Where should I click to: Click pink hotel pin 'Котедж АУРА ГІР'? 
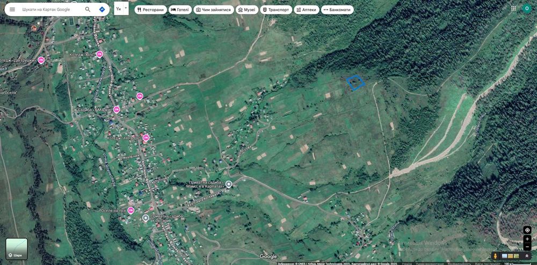[x=146, y=138]
